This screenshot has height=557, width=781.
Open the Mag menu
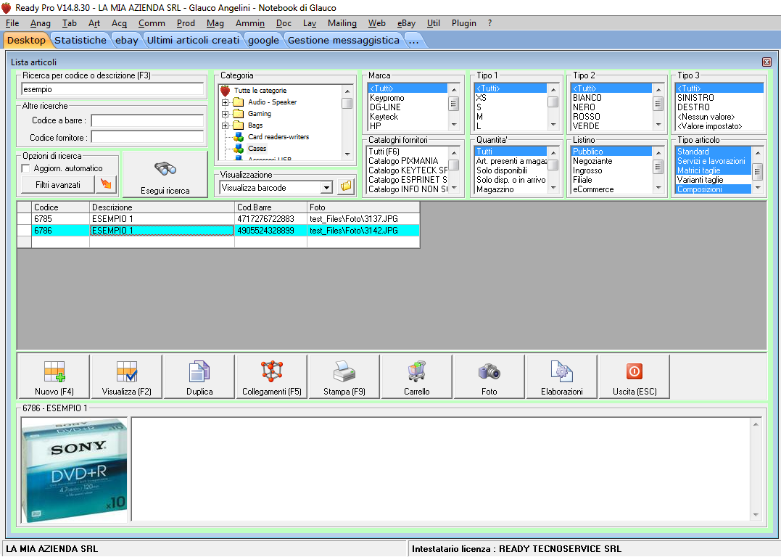click(x=215, y=23)
